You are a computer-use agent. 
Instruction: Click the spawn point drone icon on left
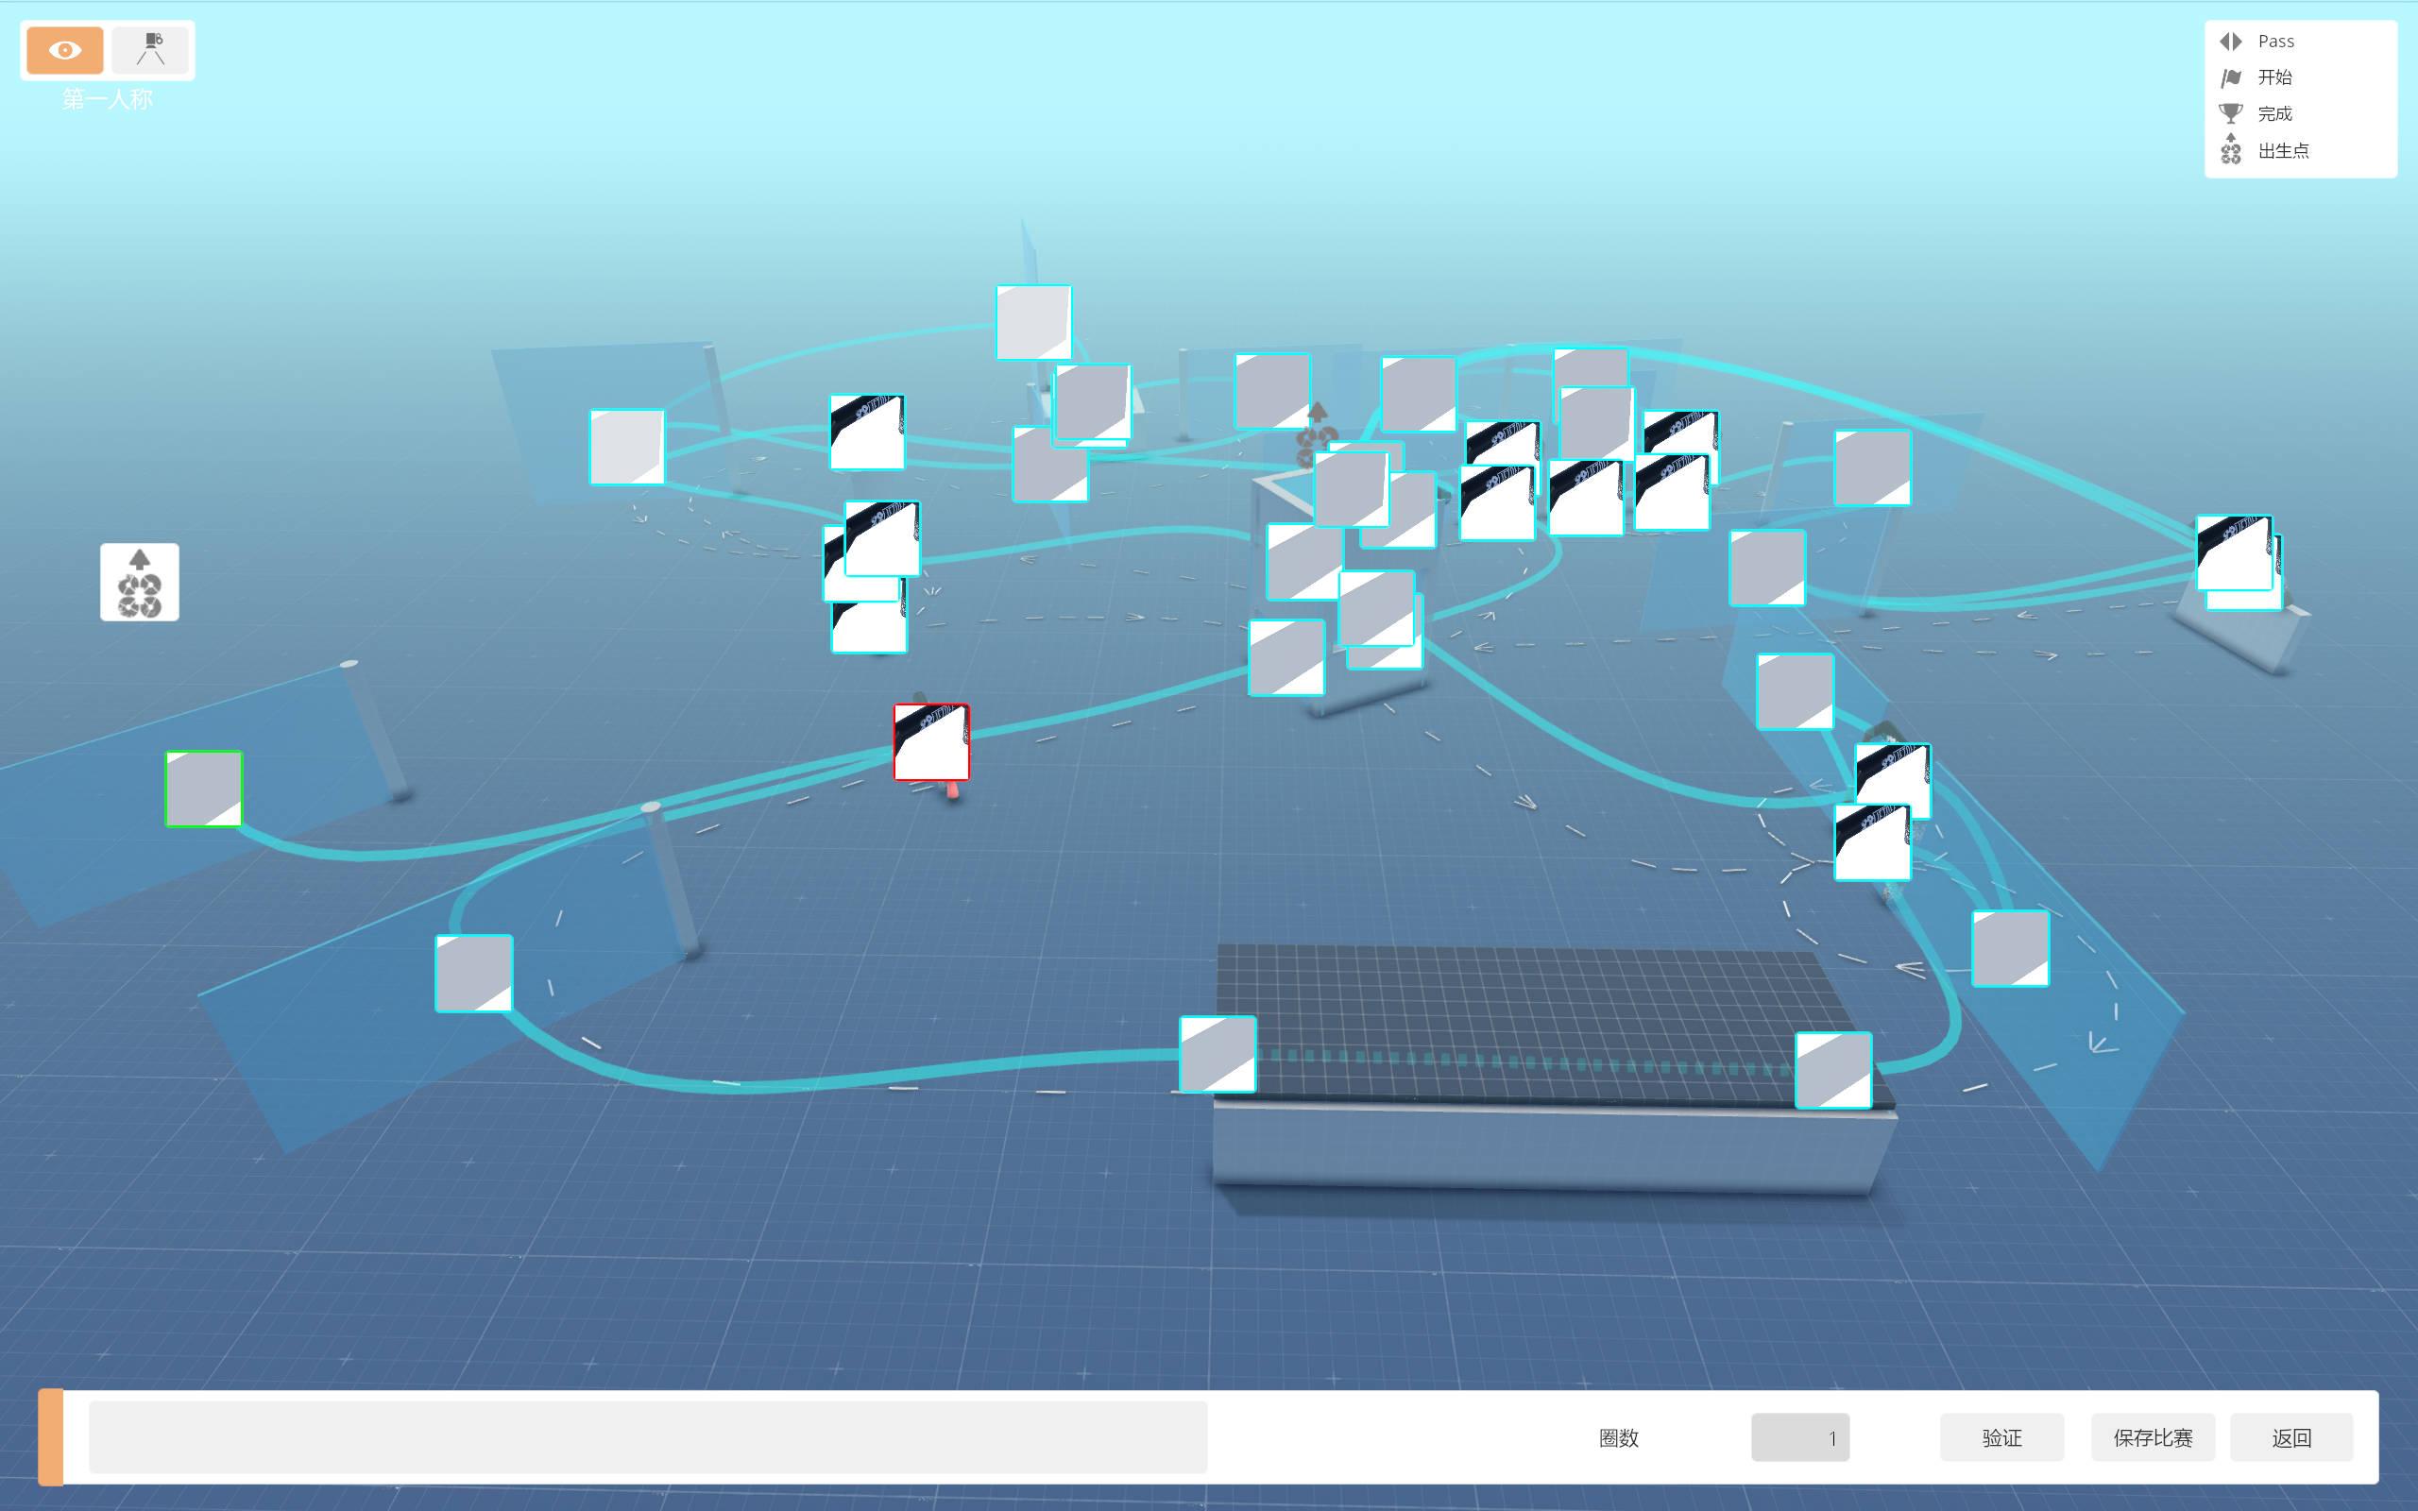(140, 583)
